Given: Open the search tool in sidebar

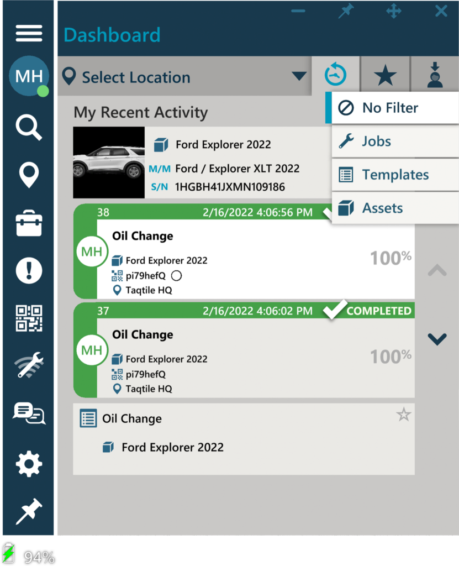Looking at the screenshot, I should (x=29, y=128).
